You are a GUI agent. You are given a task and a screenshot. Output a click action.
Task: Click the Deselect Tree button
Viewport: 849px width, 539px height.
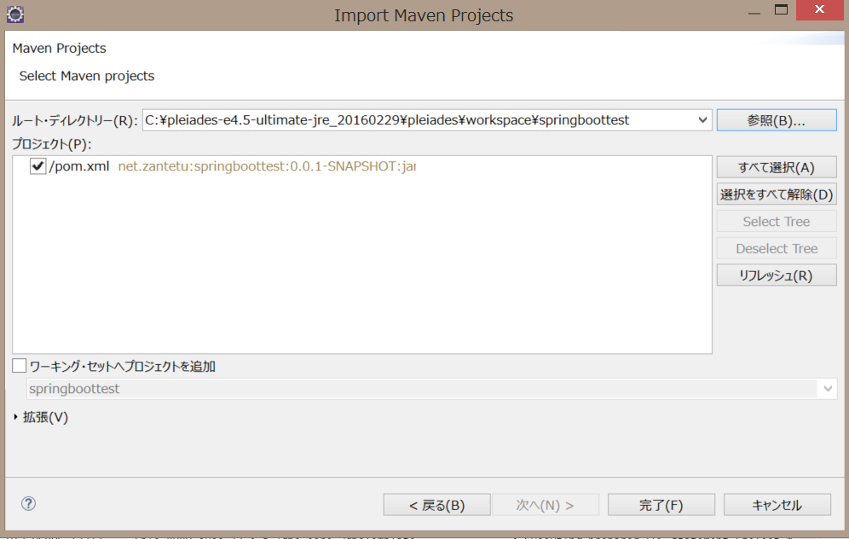pyautogui.click(x=776, y=247)
